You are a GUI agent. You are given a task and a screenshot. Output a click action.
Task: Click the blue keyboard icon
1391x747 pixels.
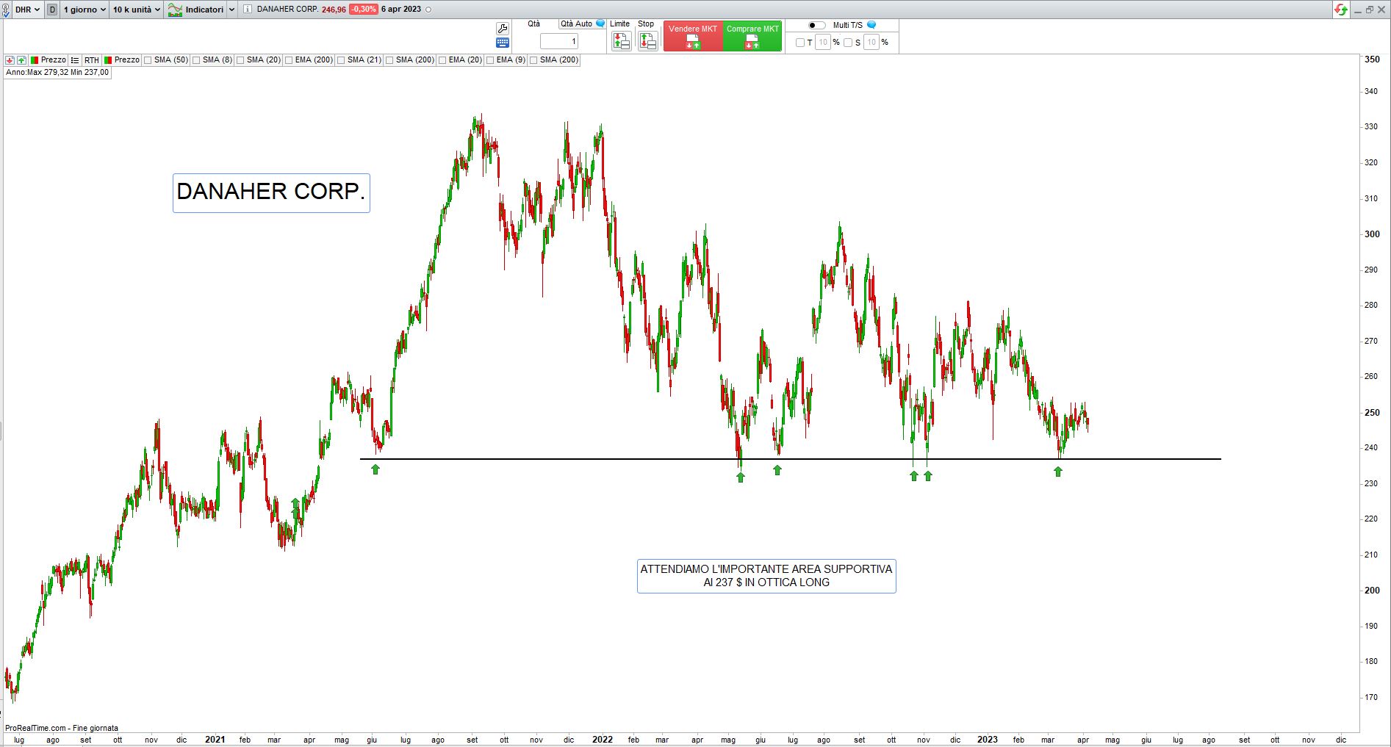tap(503, 43)
